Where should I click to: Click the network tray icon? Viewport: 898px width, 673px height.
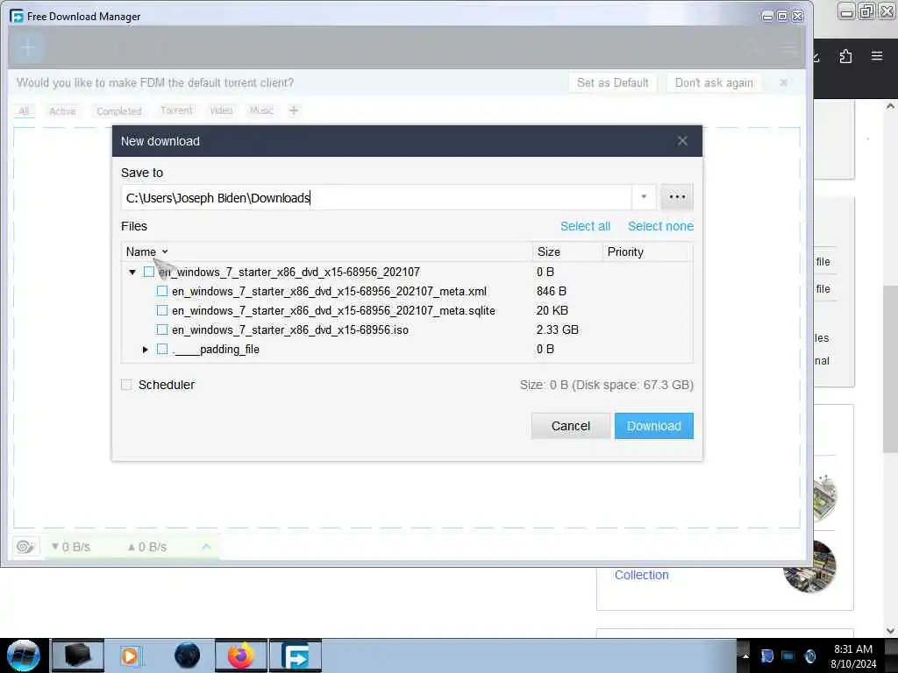(x=788, y=655)
